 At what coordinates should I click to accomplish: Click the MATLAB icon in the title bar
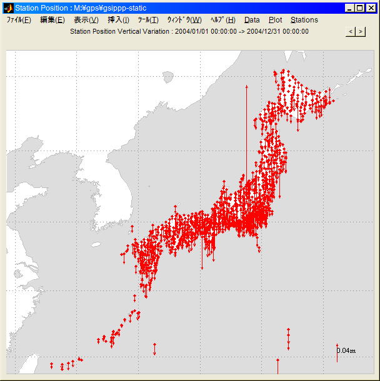click(x=8, y=8)
